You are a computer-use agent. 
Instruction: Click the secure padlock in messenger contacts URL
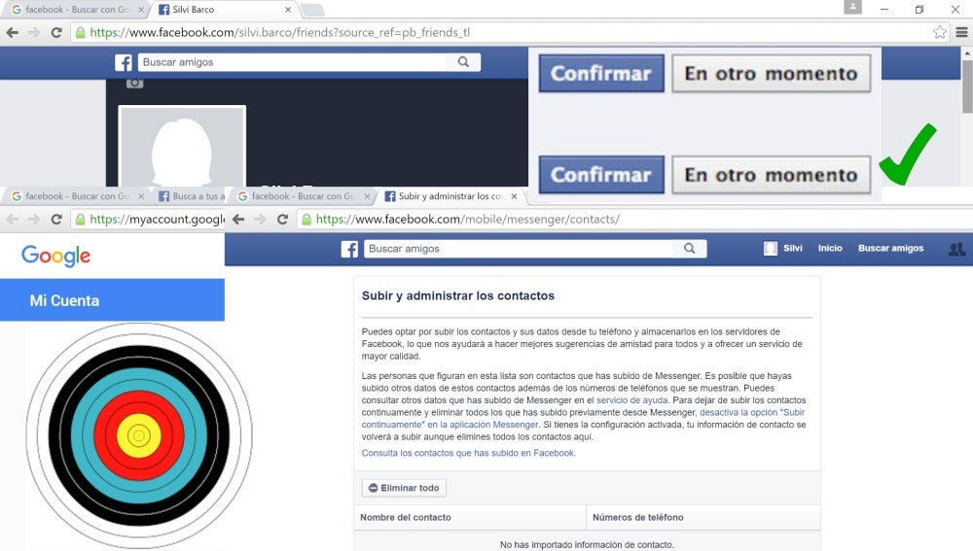click(x=306, y=220)
